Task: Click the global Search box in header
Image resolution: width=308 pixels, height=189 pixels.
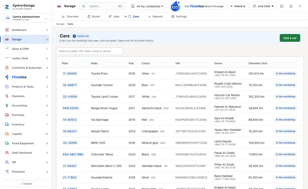Action: pyautogui.click(x=103, y=6)
